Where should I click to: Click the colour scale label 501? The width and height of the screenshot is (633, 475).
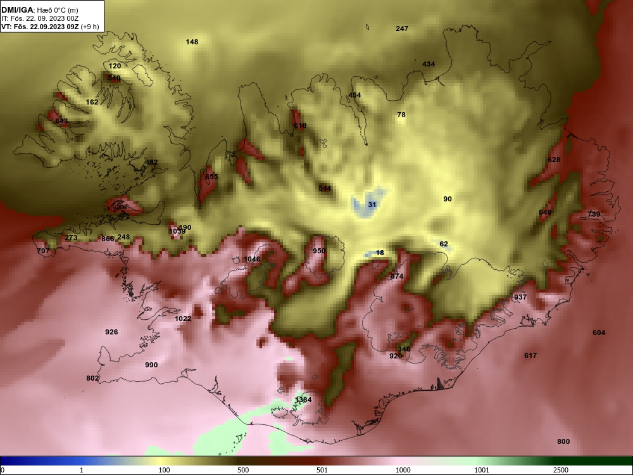tap(322, 470)
